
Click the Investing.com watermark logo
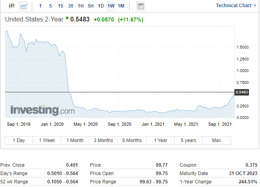click(42, 110)
